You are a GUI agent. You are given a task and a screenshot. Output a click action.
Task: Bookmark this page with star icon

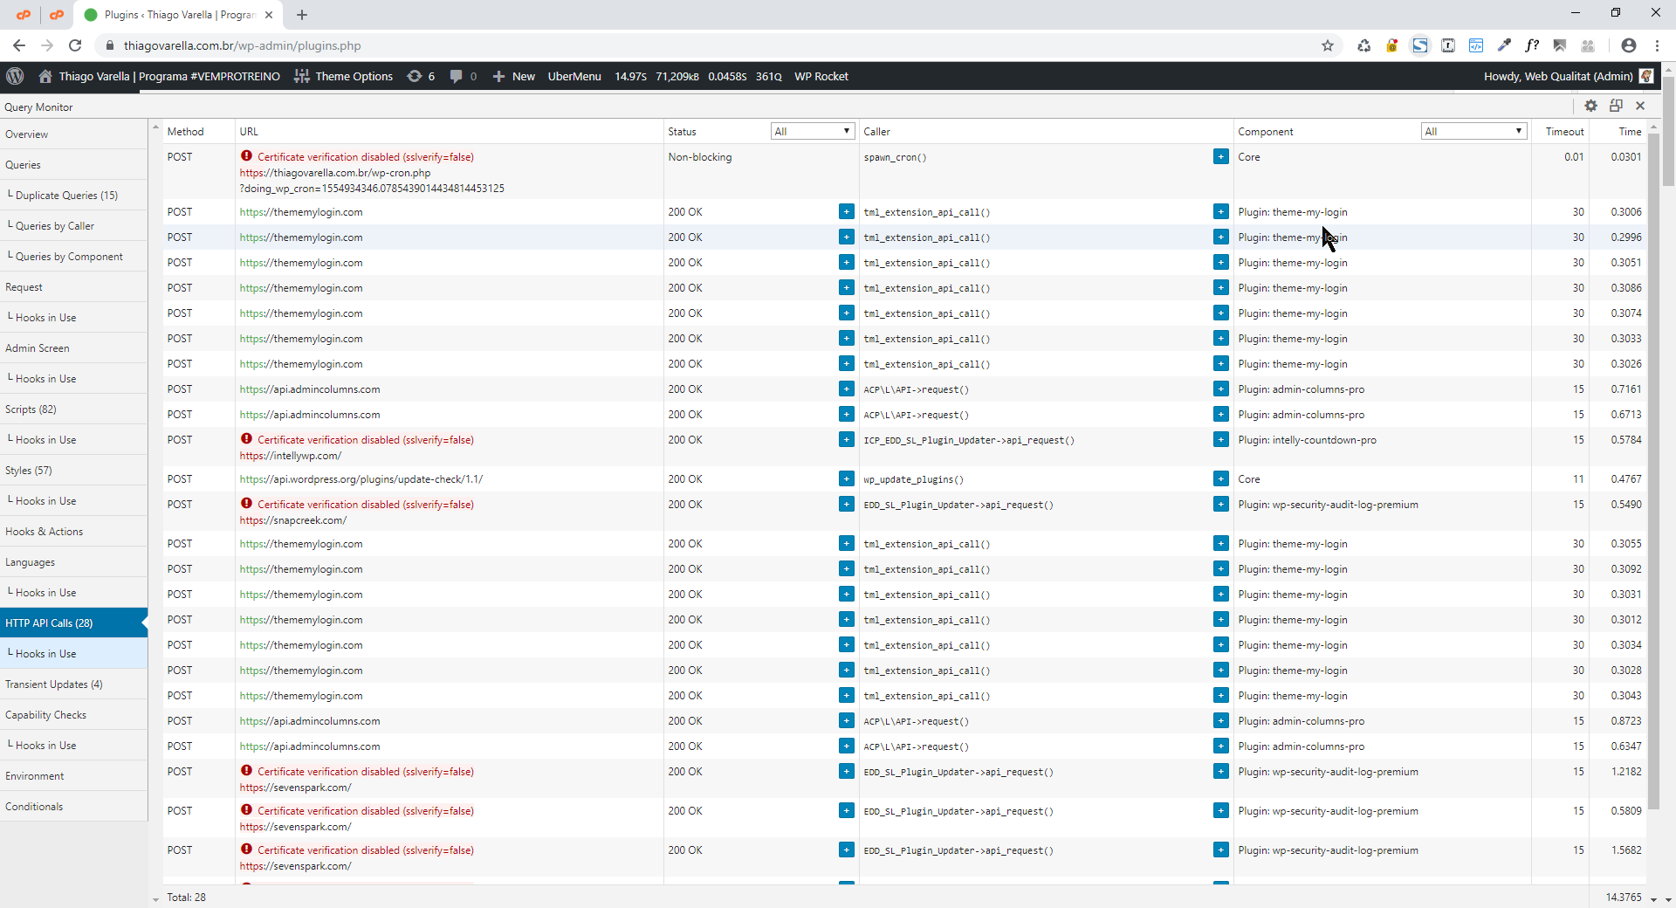(x=1328, y=45)
